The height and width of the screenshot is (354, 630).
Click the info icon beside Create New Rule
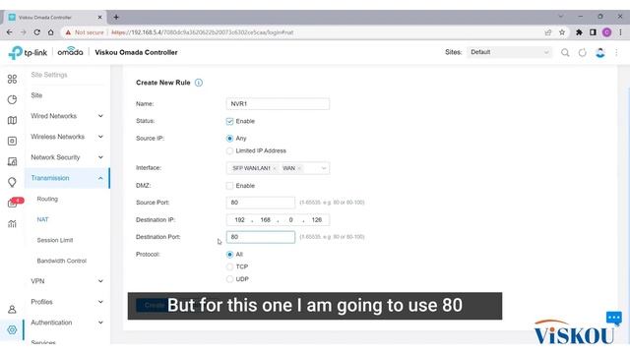point(199,83)
